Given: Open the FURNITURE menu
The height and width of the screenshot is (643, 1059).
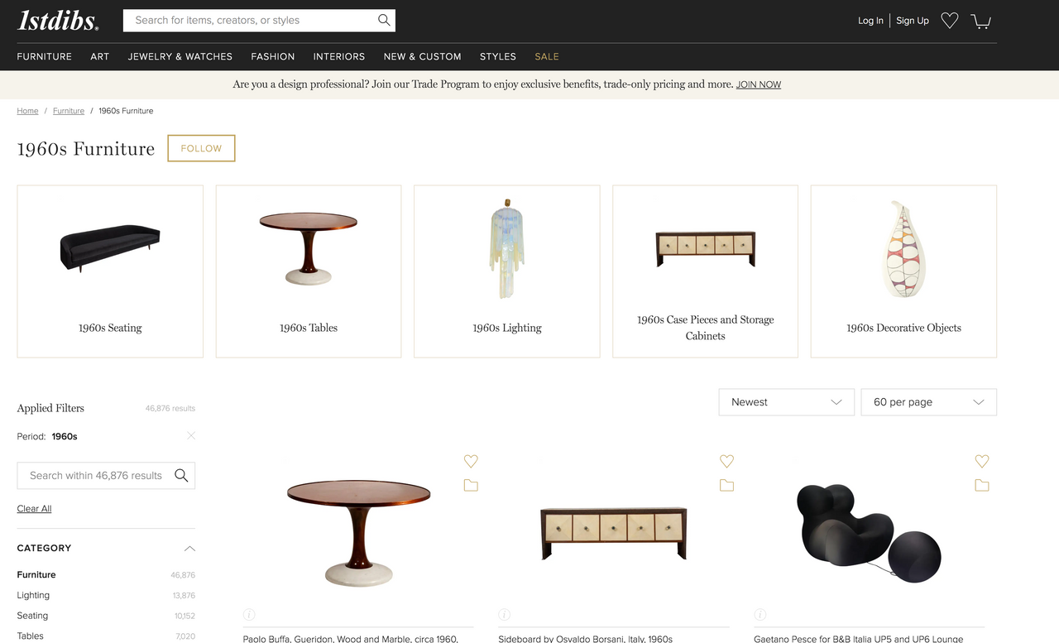Looking at the screenshot, I should coord(45,56).
